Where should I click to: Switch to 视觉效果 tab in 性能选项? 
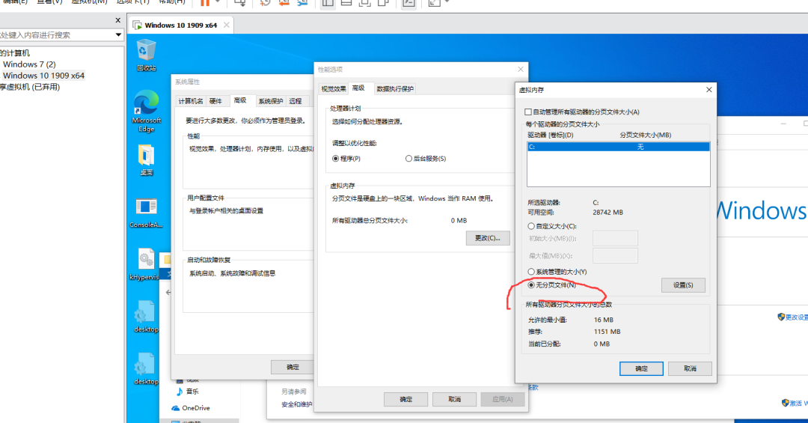[x=334, y=89]
